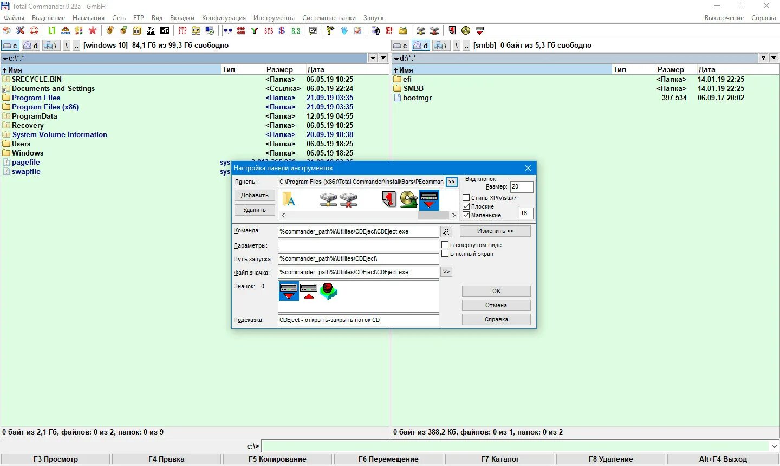This screenshot has width=780, height=466.
Task: Click the Удалить button
Action: [255, 210]
